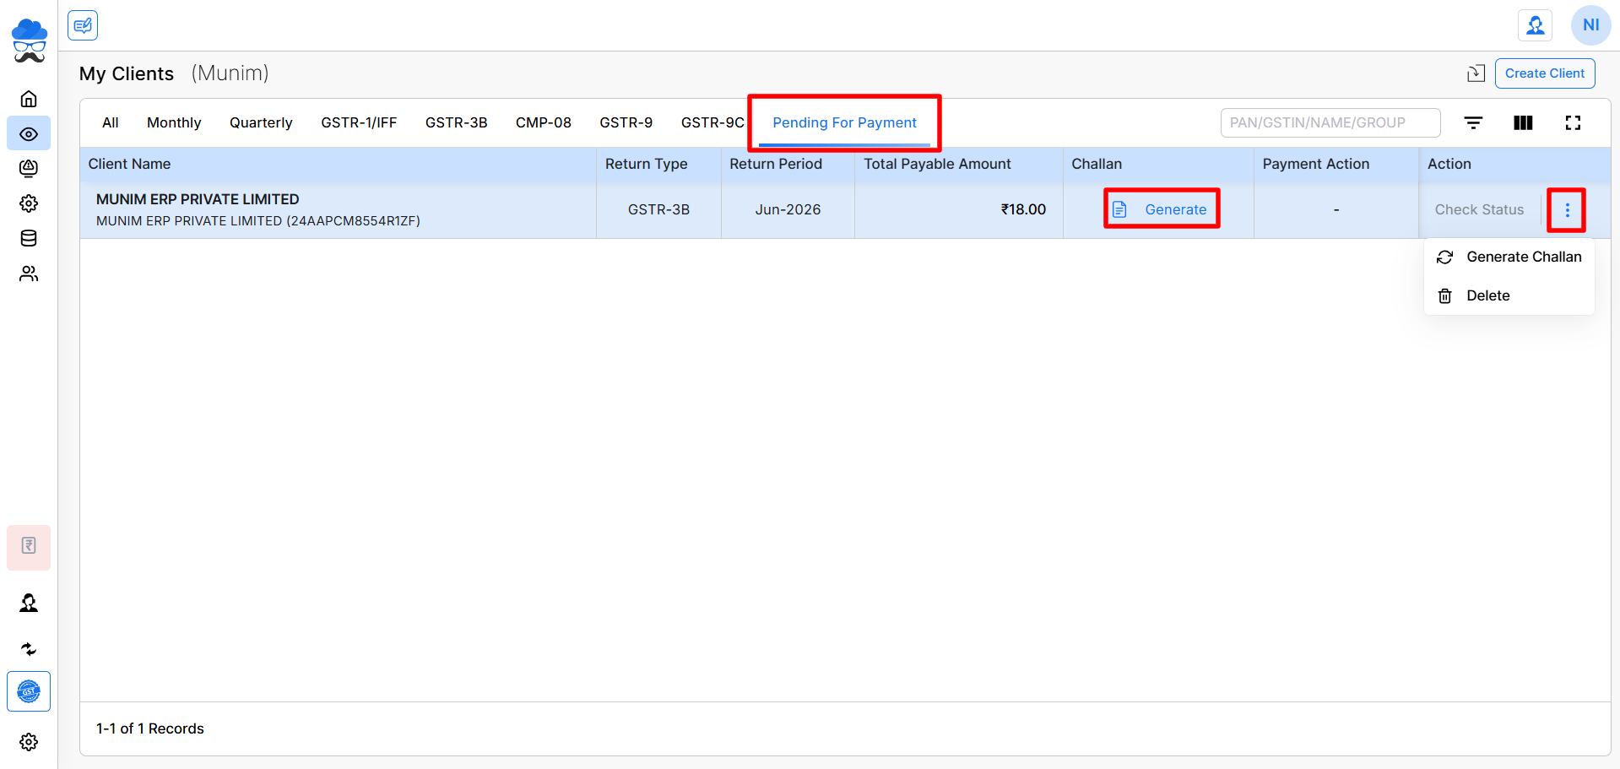Click Check Status for MUNIM ERP row
This screenshot has height=769, width=1620.
(1479, 209)
